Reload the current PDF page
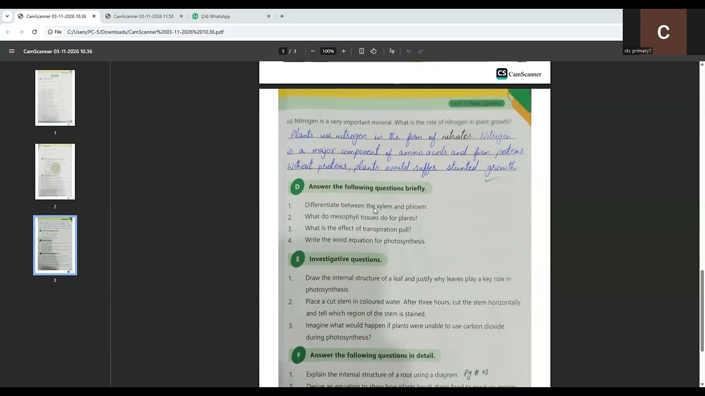This screenshot has width=705, height=396. (34, 32)
